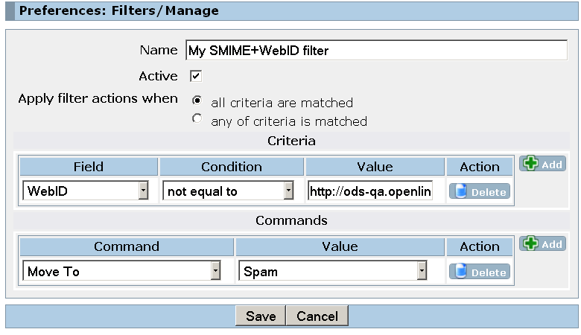
Task: Click the Add button beside the Criteria table
Action: pos(542,164)
